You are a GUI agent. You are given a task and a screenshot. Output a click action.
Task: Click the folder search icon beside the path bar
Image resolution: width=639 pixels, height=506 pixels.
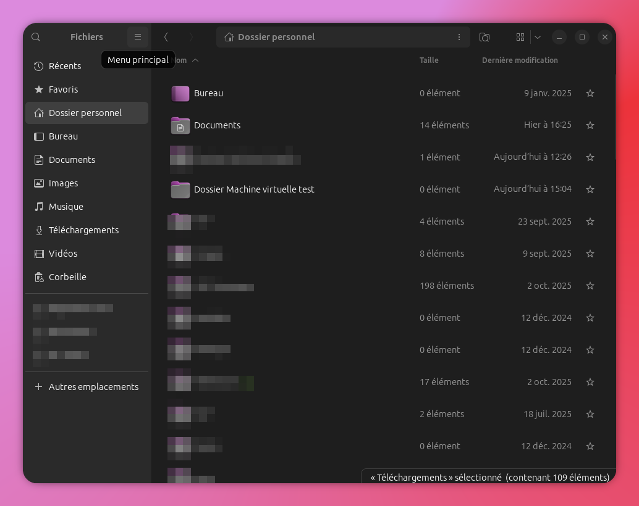pyautogui.click(x=485, y=37)
